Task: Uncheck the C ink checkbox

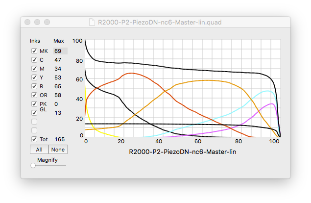Action: (x=34, y=60)
